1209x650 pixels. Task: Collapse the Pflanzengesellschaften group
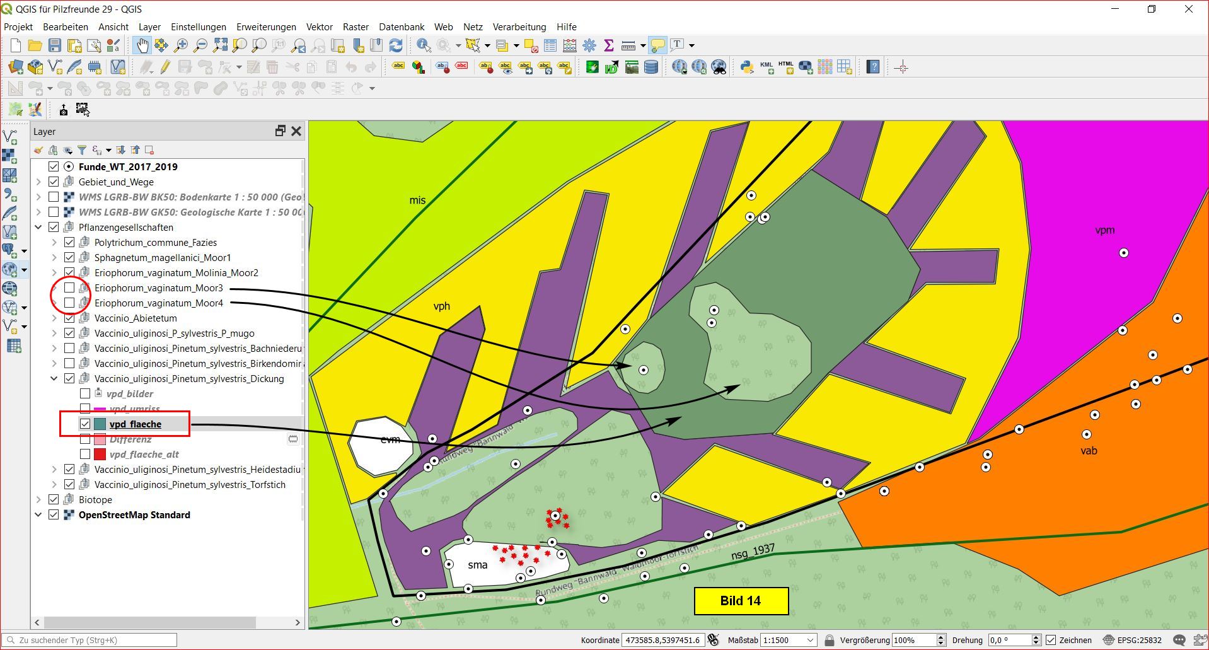38,228
